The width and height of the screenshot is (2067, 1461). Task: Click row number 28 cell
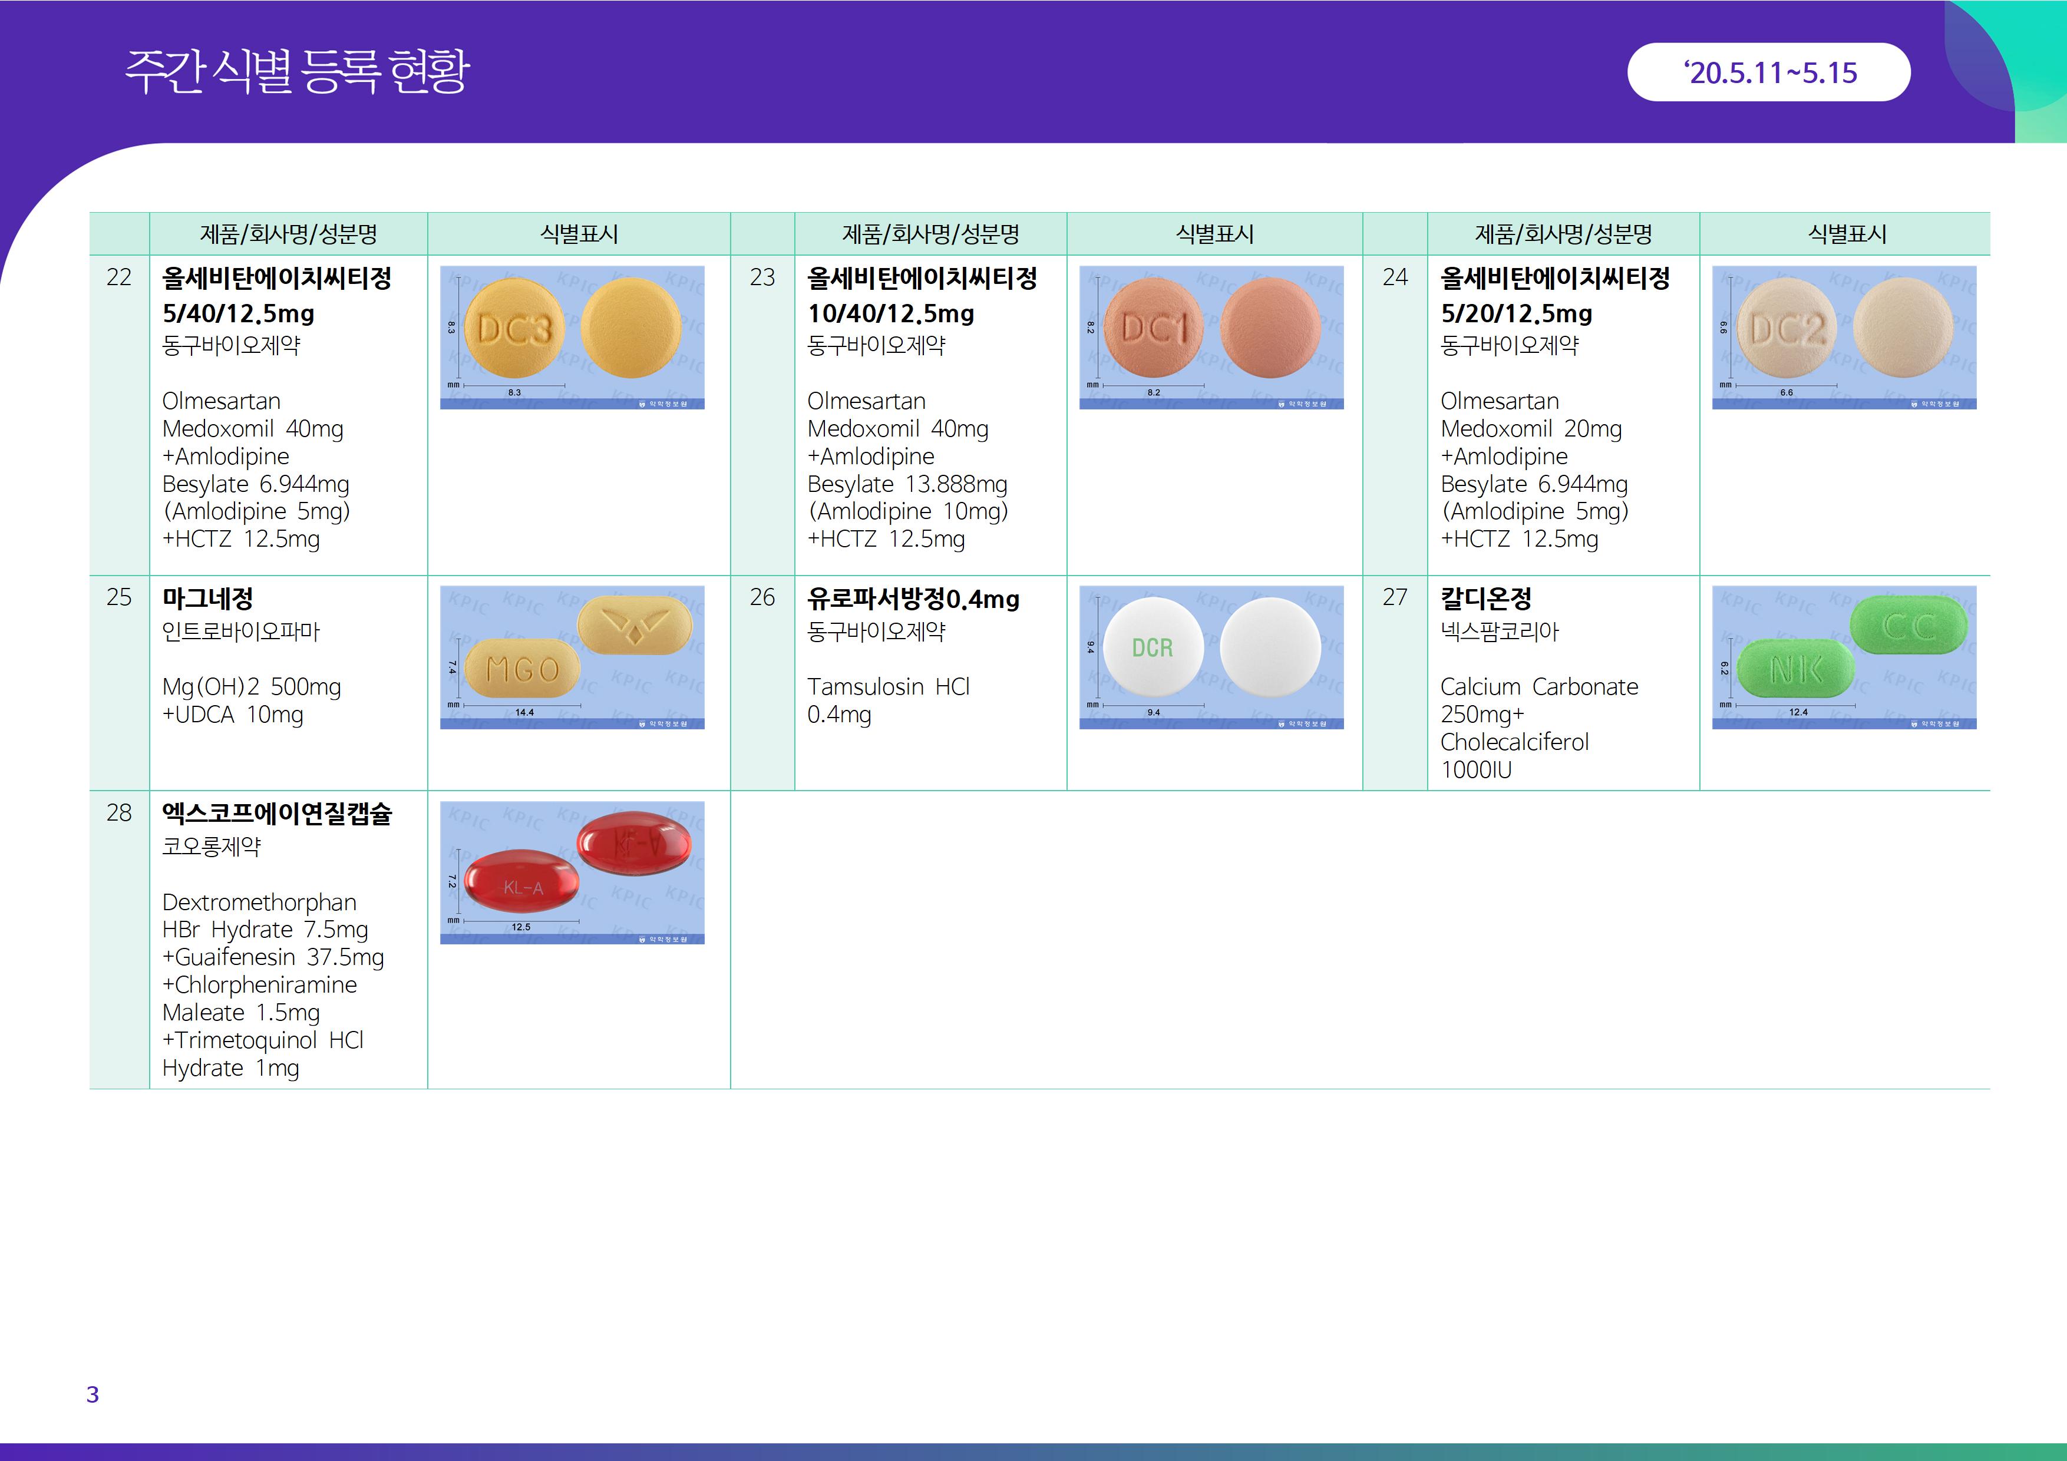(119, 813)
